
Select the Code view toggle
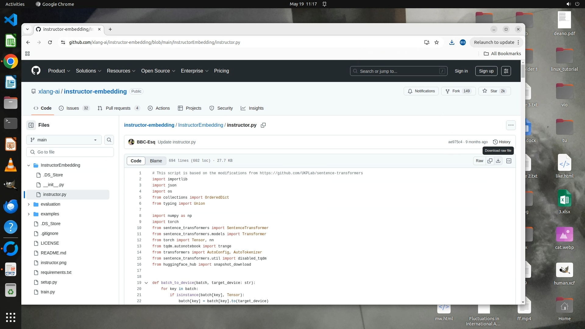(136, 161)
